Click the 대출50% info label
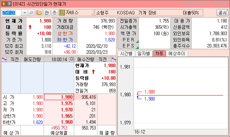 pyautogui.click(x=191, y=13)
